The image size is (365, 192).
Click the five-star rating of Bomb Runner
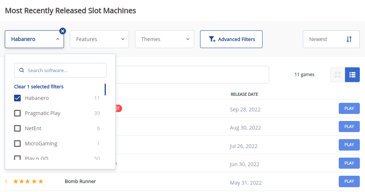pyautogui.click(x=28, y=182)
